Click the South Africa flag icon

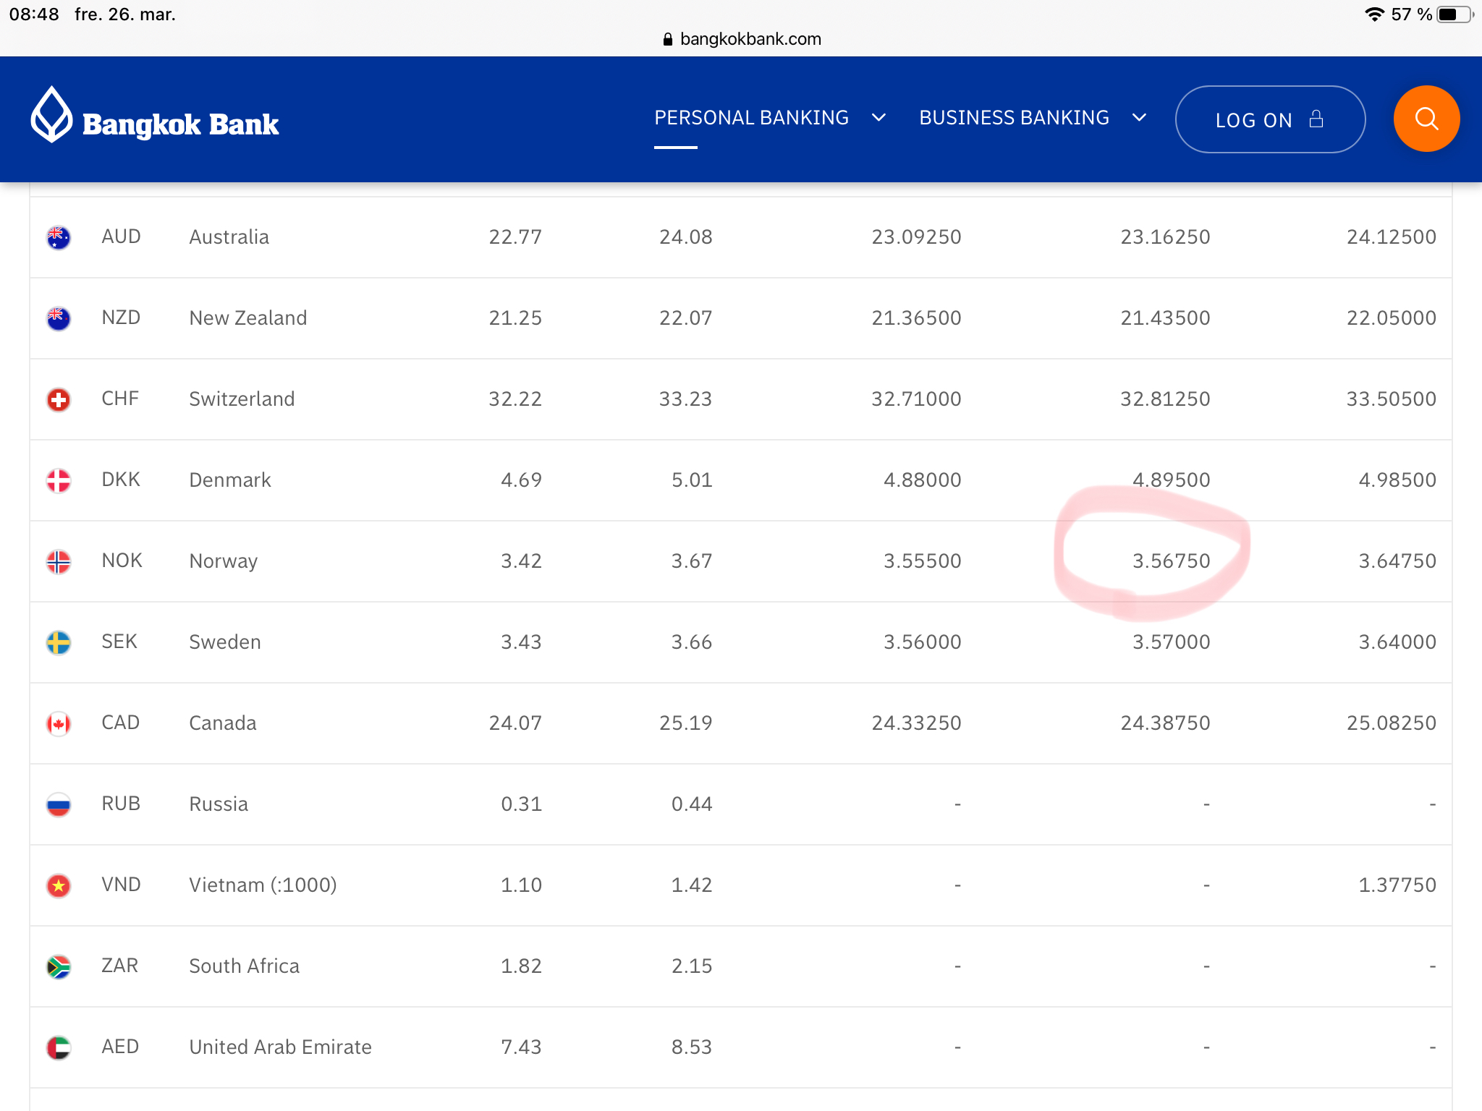59,966
